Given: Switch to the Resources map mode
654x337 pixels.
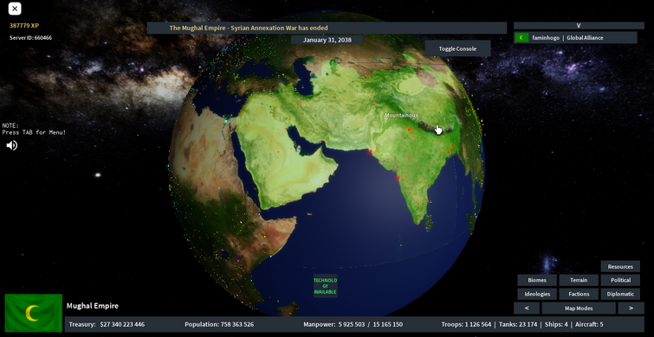Looking at the screenshot, I should [x=620, y=267].
